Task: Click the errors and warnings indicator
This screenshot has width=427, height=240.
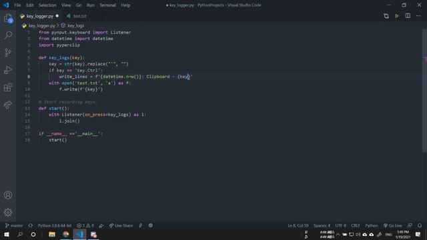Action: 85,225
